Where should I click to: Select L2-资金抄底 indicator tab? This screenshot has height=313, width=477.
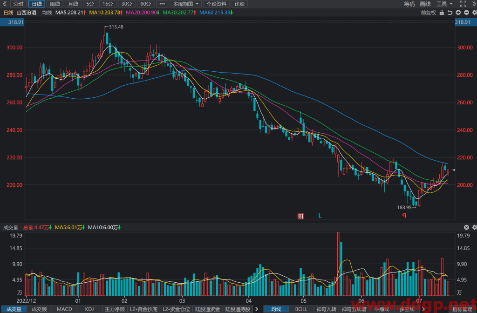[x=143, y=309]
